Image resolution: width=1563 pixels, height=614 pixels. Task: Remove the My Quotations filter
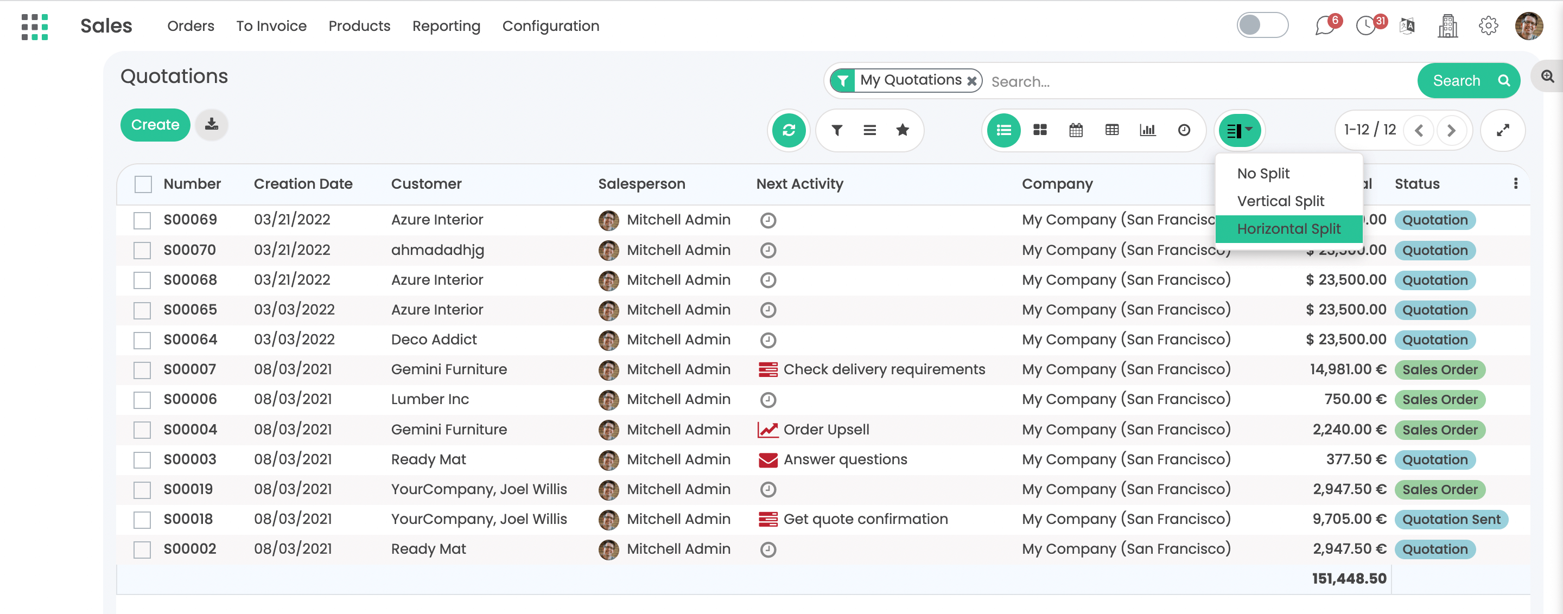971,81
